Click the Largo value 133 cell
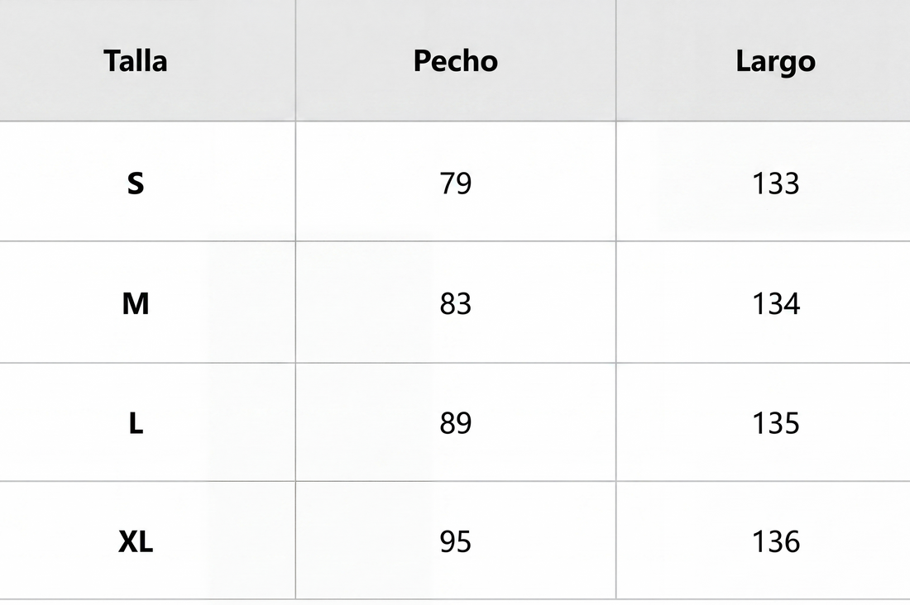The image size is (910, 605). tap(775, 183)
